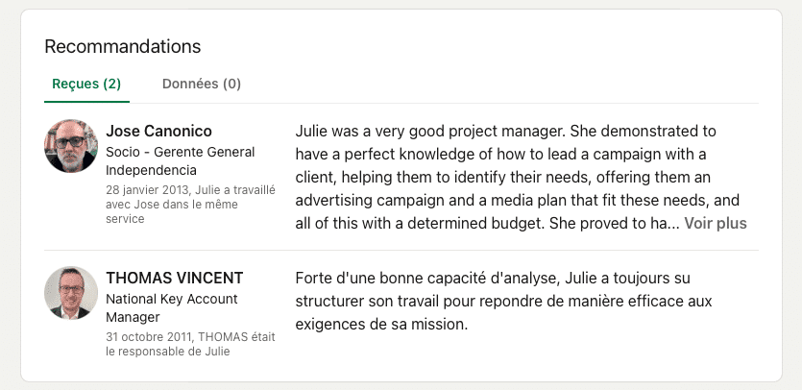
Task: Open Jose Canonico's profile photo
Action: coord(71,146)
